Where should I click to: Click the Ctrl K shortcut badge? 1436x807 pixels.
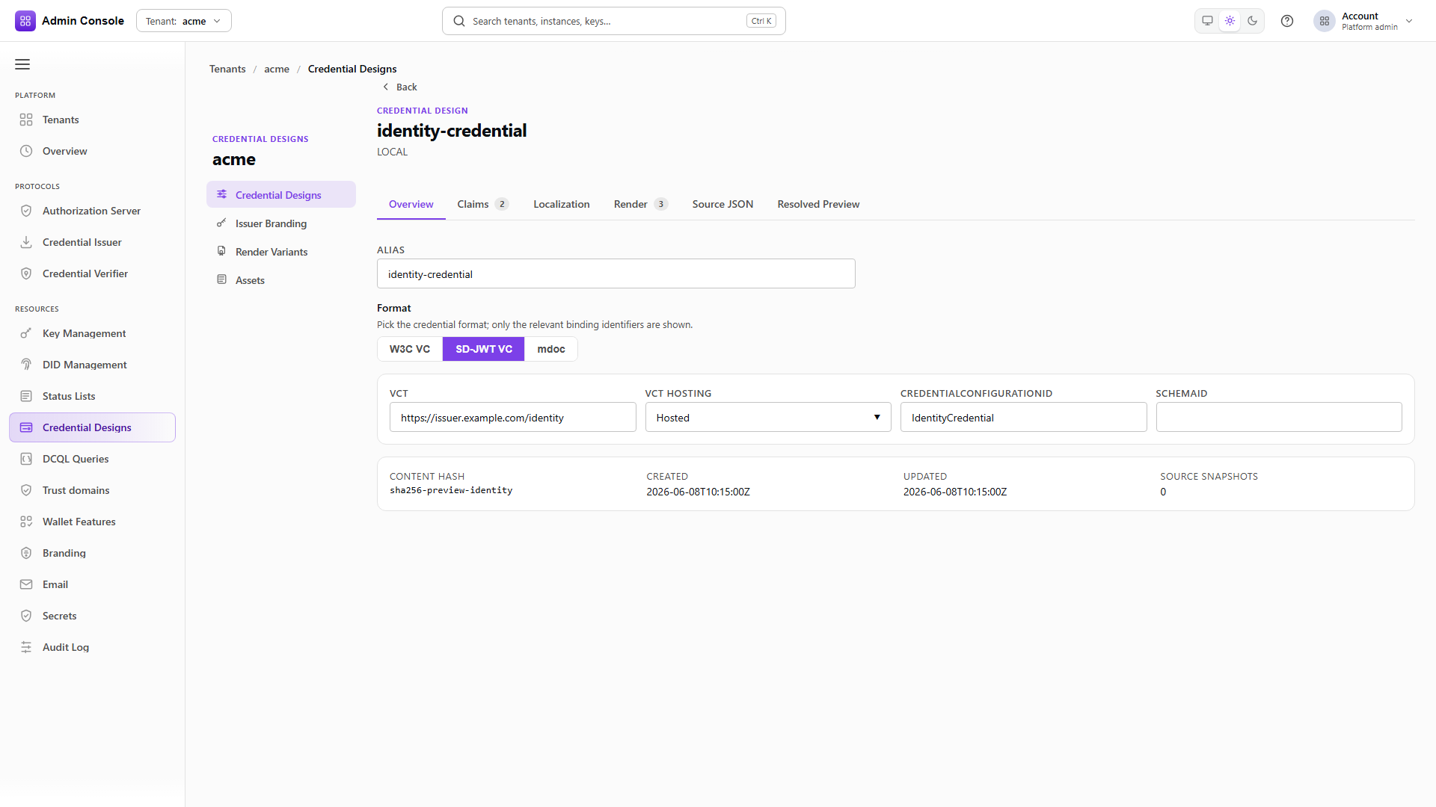(x=761, y=21)
